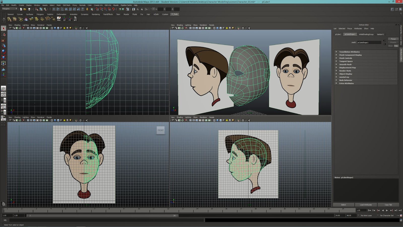Click frame 12 on the time slider
The width and height of the screenshot is (403, 227).
tap(168, 210)
